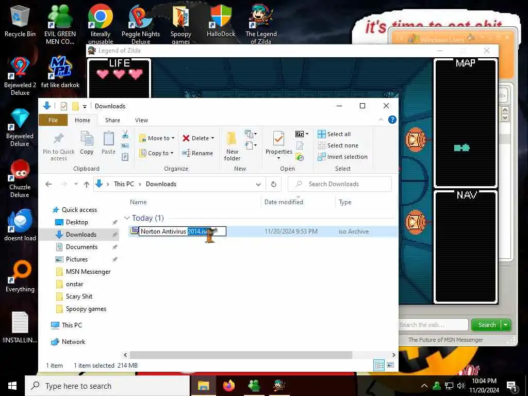Go back in Explorer navigation
The width and height of the screenshot is (528, 396).
click(48, 184)
